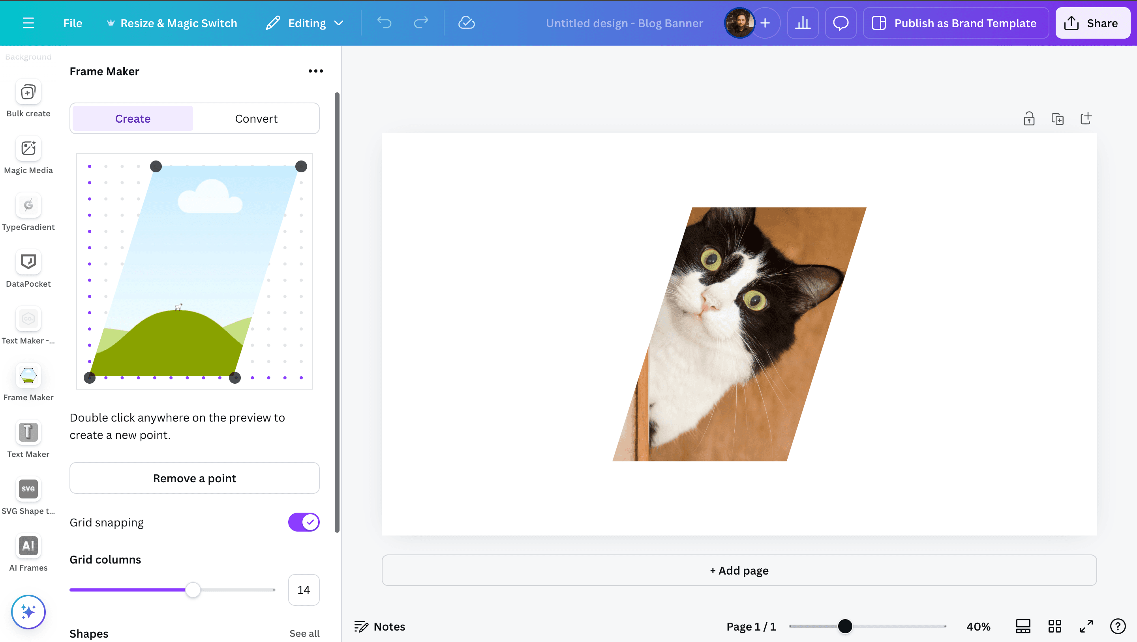Open the File menu

coord(72,23)
